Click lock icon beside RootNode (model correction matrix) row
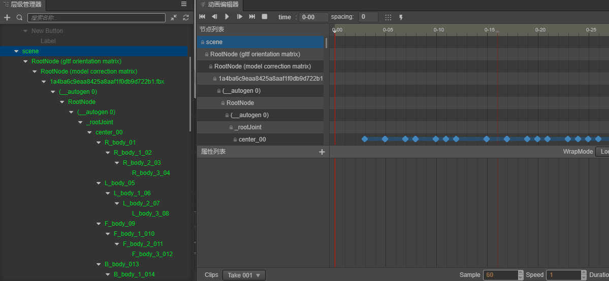 210,66
